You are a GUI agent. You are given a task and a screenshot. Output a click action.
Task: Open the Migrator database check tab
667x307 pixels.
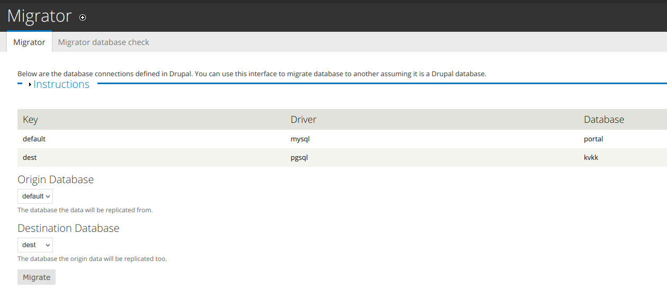click(103, 42)
